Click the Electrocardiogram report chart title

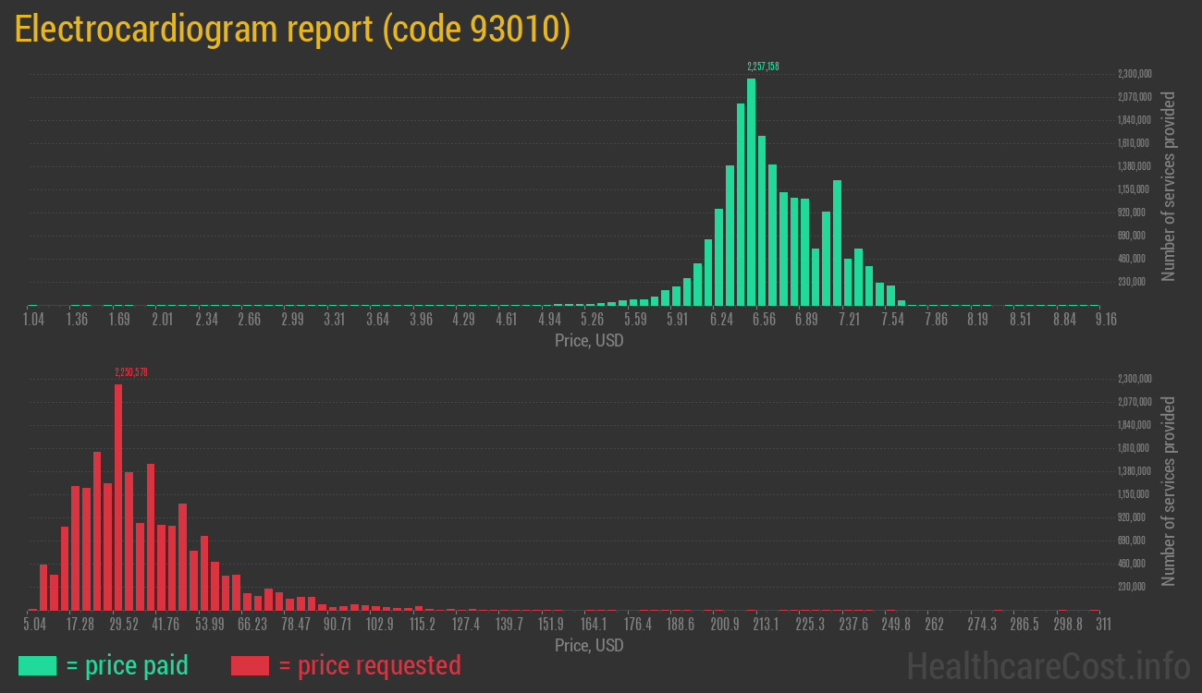point(292,30)
